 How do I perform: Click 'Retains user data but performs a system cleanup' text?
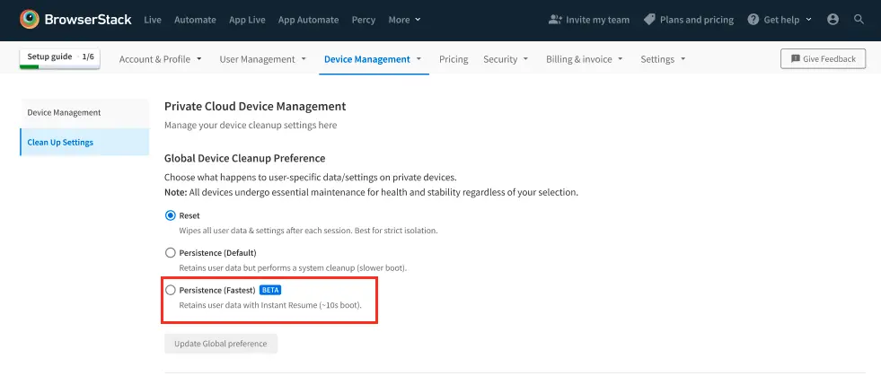tap(293, 268)
